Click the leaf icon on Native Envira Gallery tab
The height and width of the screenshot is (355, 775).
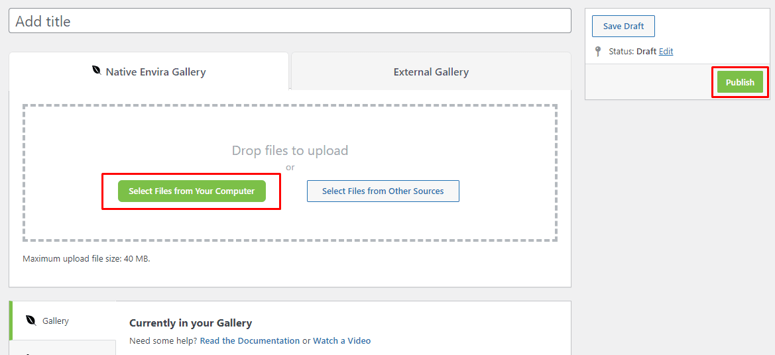pyautogui.click(x=97, y=71)
